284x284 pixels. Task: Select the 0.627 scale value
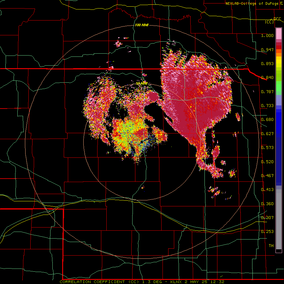pos(267,134)
